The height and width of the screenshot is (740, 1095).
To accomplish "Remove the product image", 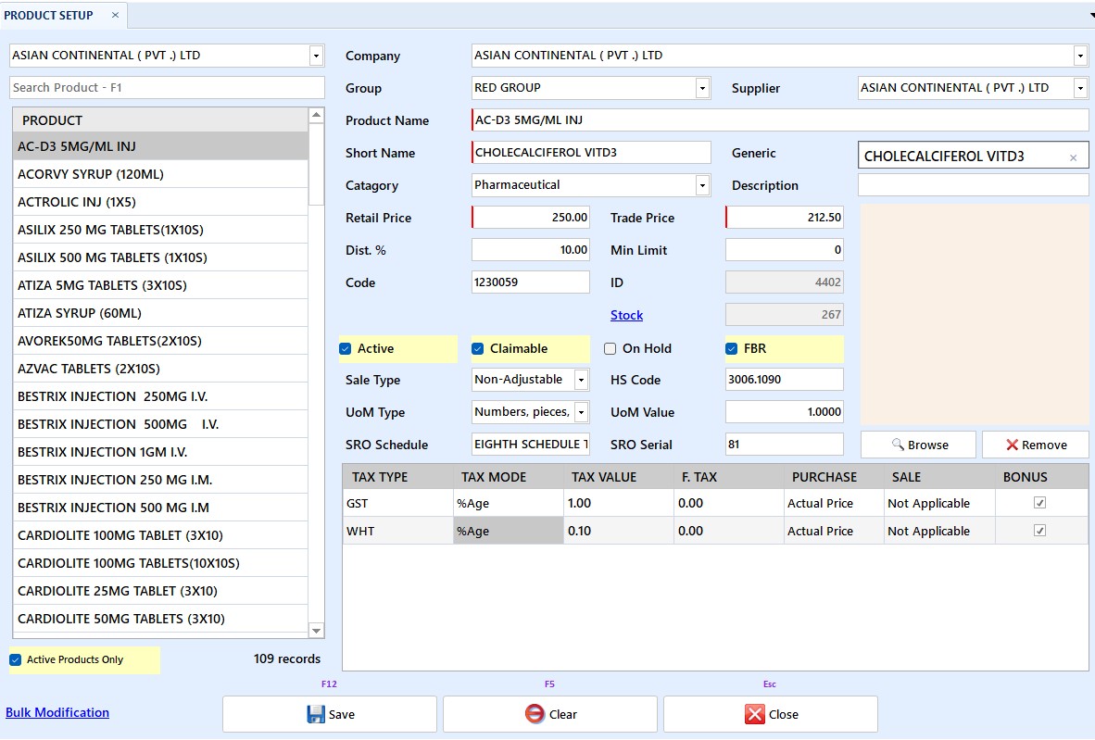I will 1036,445.
